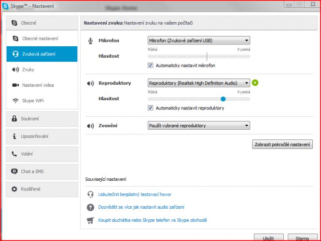
Task: Select Obecné nastavení in the sidebar
Action: click(42, 38)
